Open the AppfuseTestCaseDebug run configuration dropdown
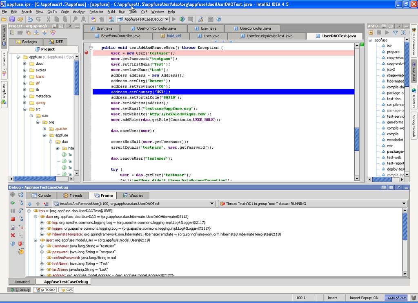418x303 pixels. [167, 19]
